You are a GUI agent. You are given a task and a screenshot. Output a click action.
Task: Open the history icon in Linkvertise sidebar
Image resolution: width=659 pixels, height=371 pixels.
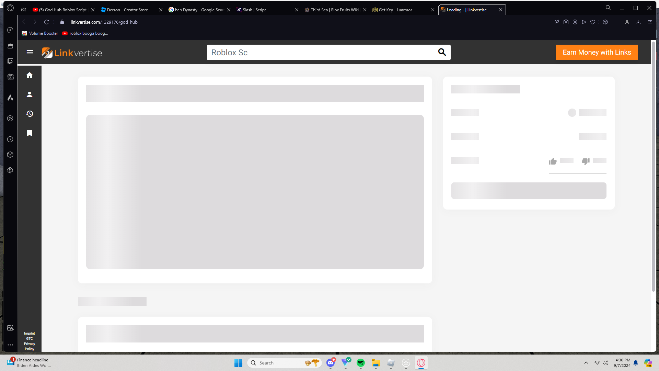coord(30,114)
